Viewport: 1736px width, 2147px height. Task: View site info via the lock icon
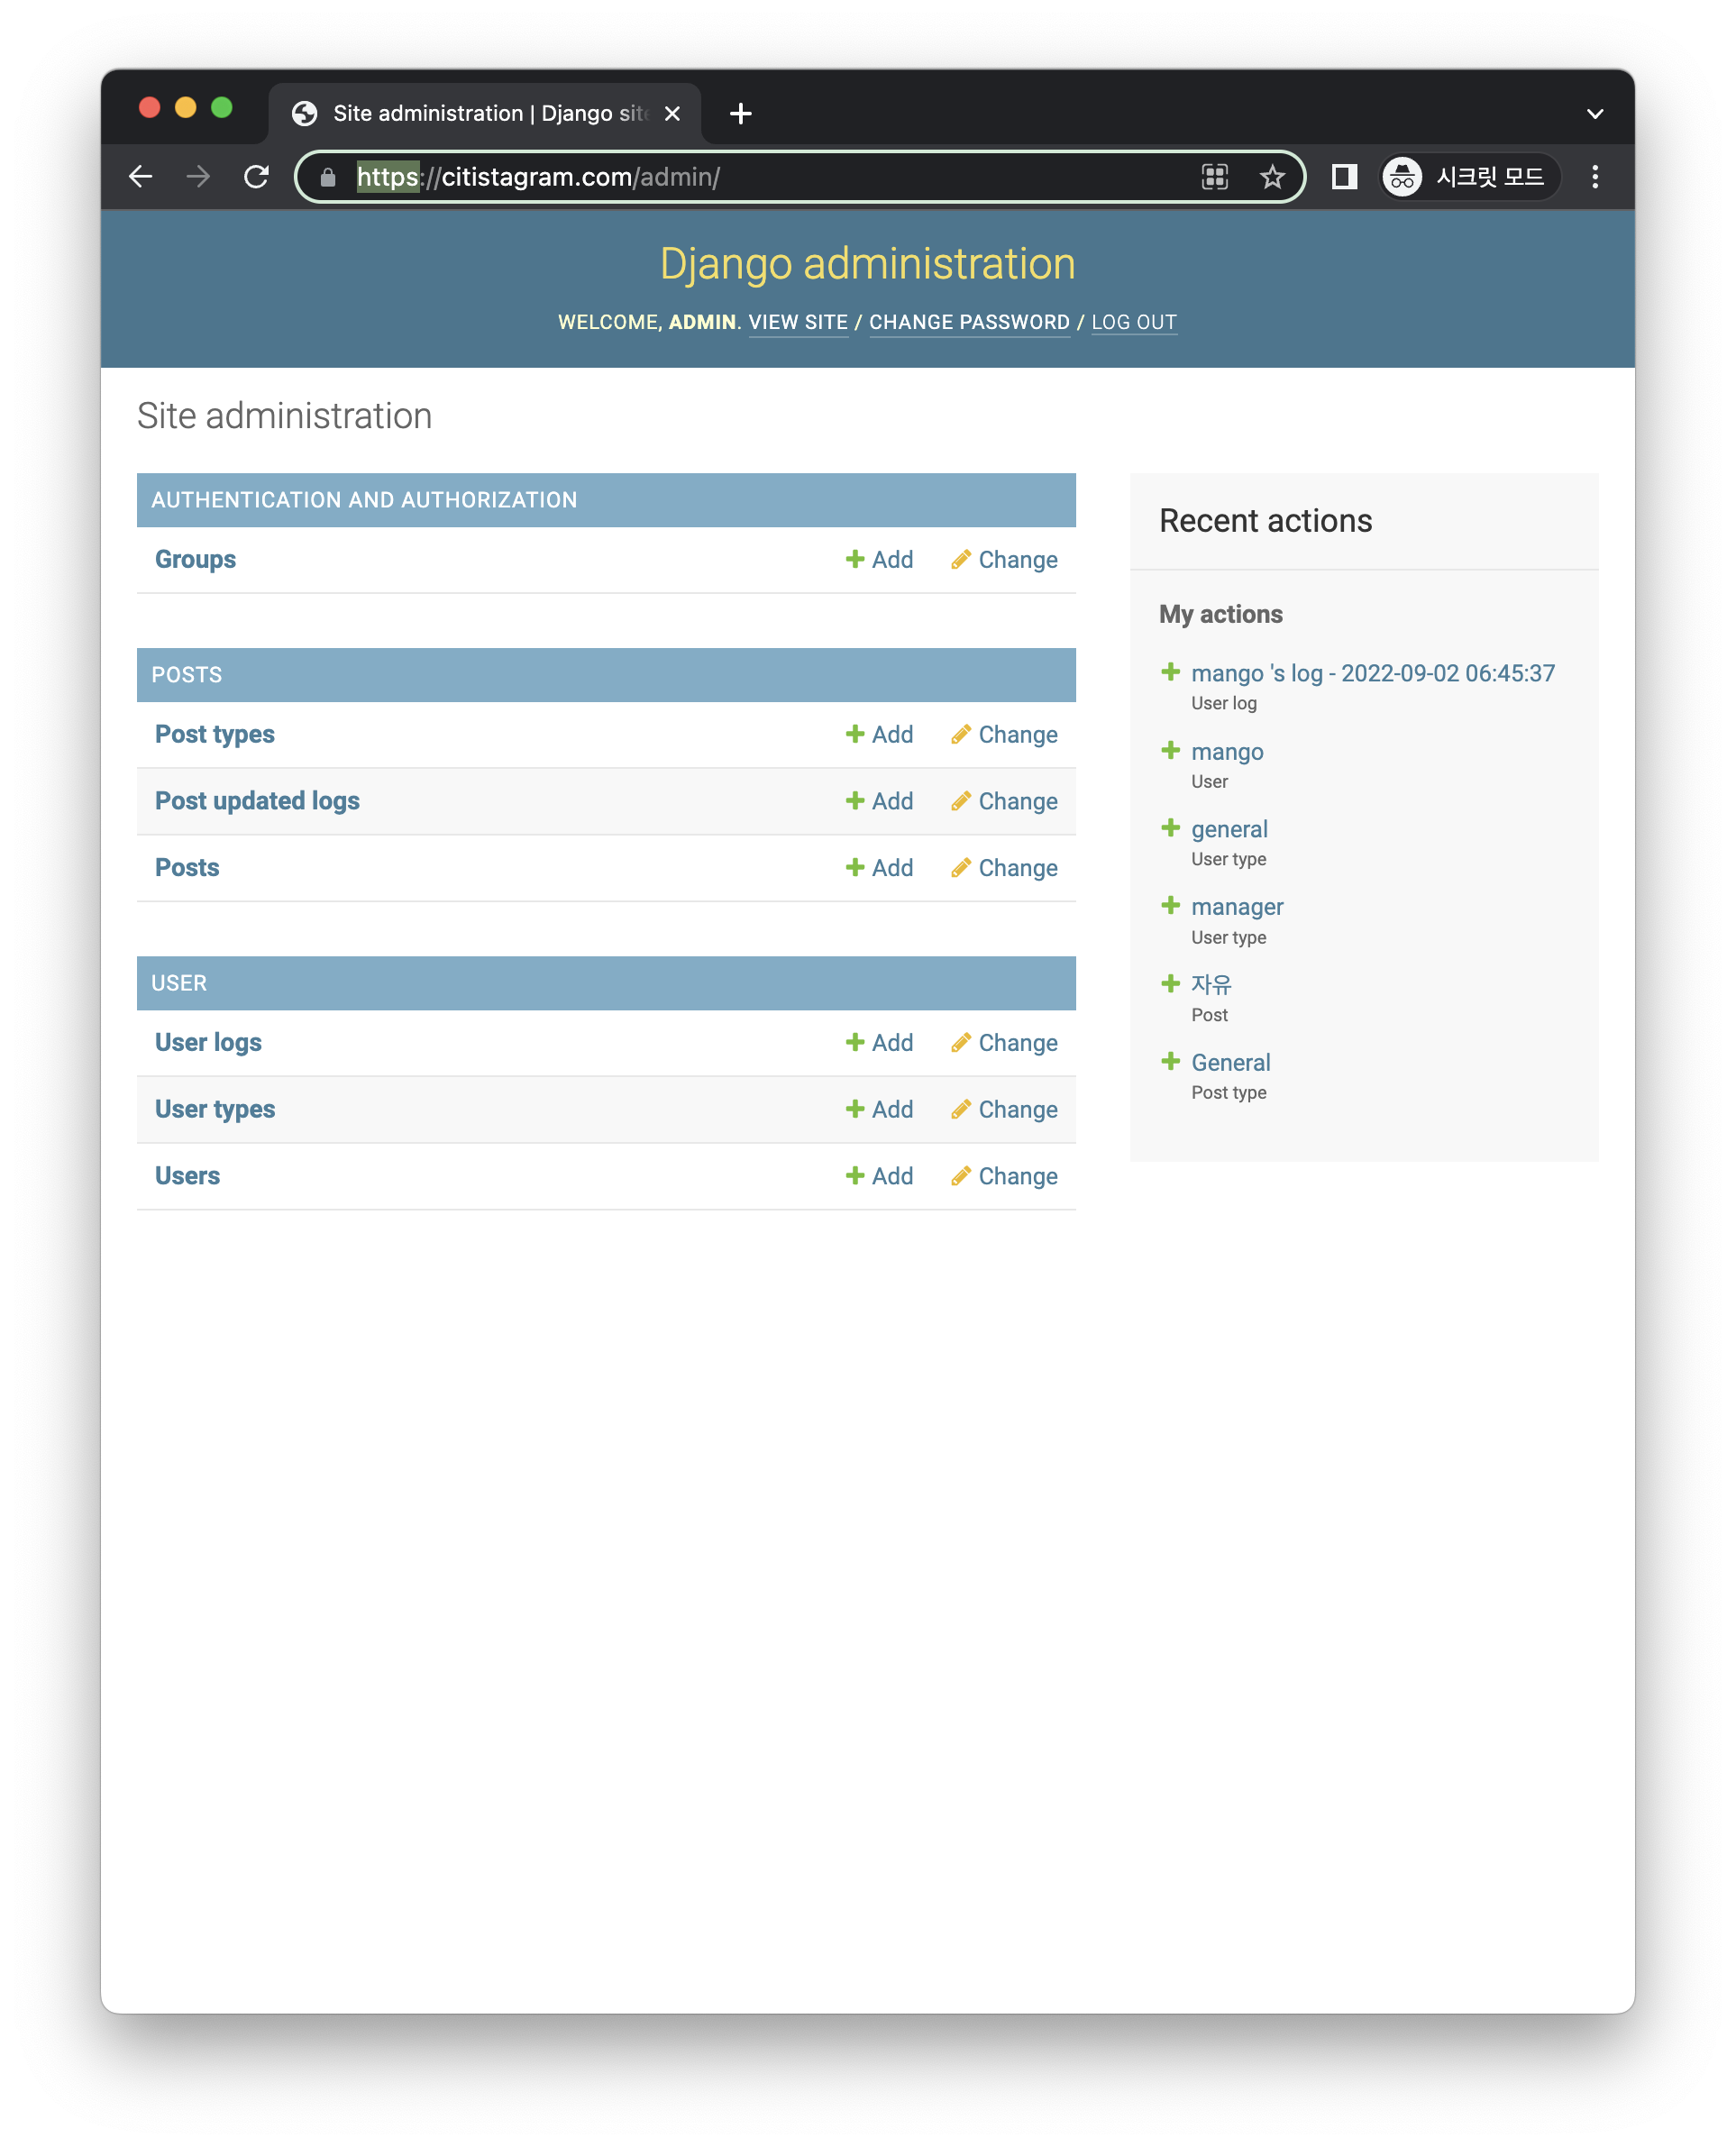pyautogui.click(x=327, y=177)
